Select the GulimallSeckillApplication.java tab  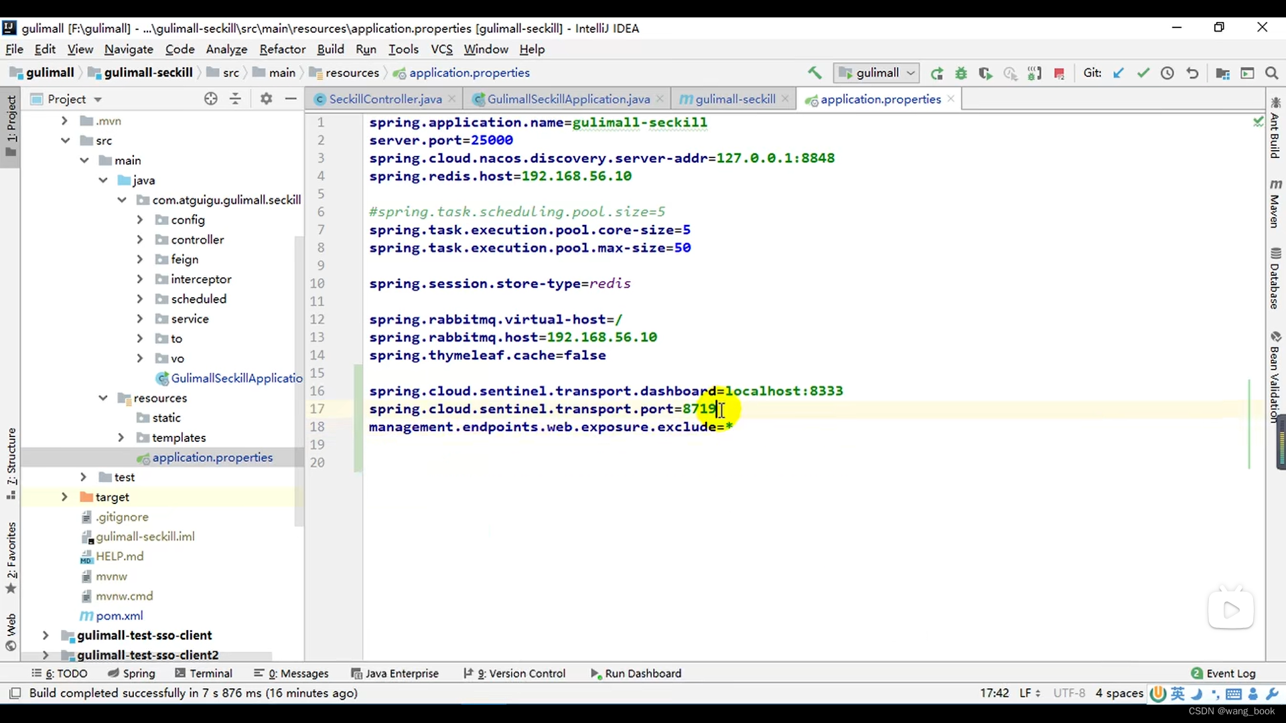coord(569,99)
